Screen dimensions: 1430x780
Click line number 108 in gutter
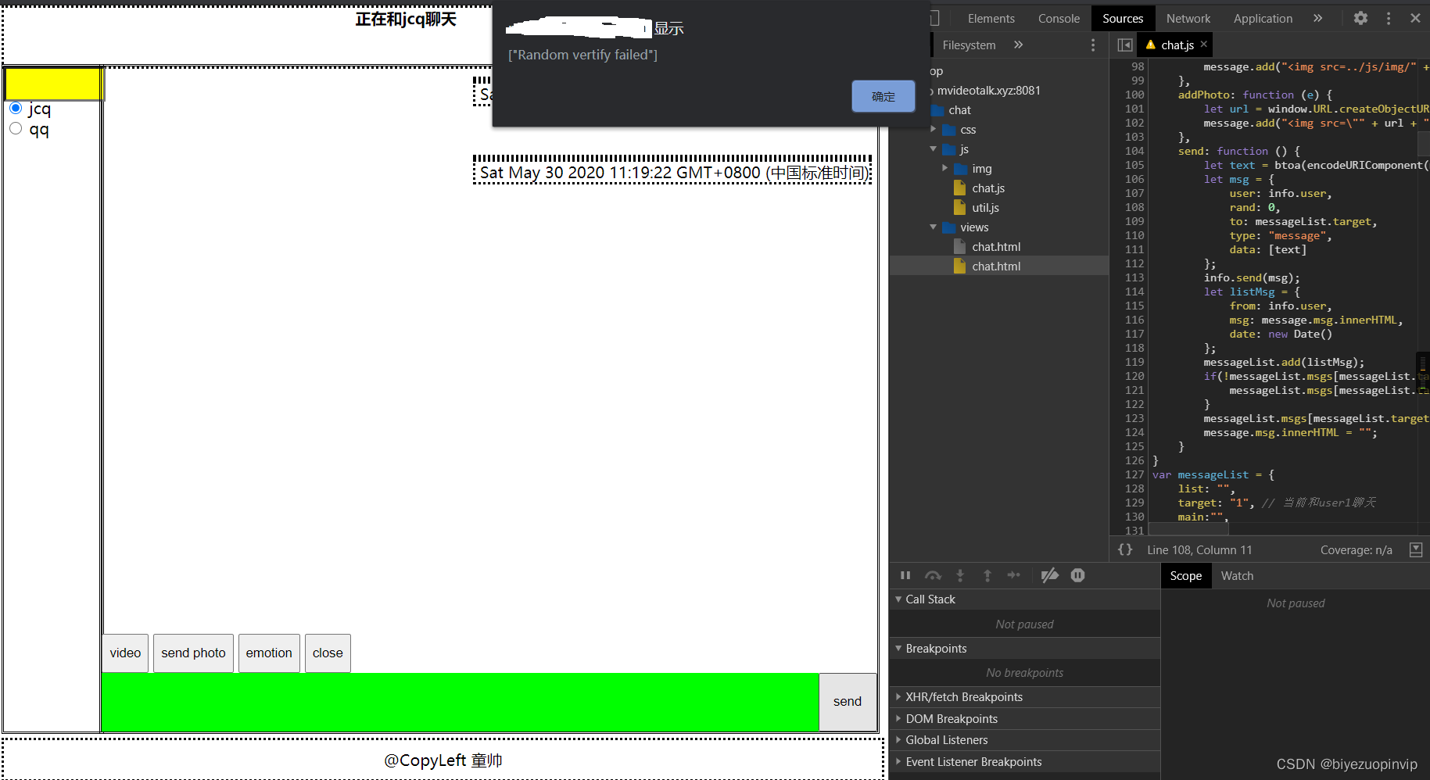pos(1134,207)
